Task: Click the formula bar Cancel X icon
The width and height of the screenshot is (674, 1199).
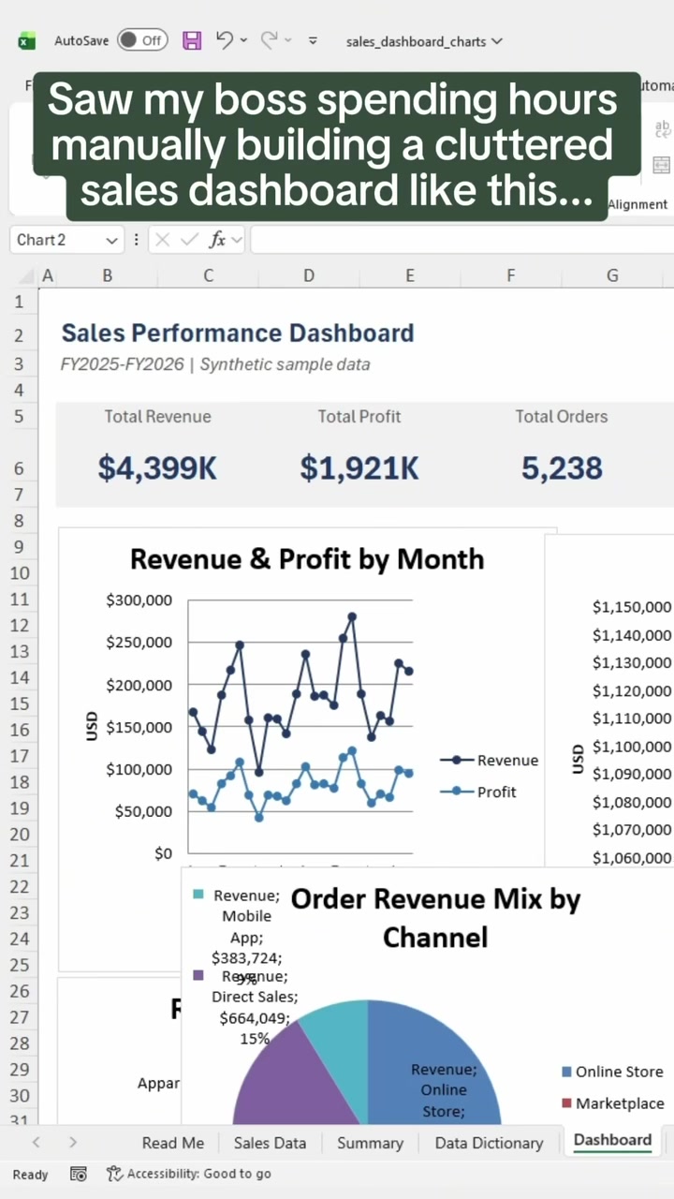Action: click(162, 240)
